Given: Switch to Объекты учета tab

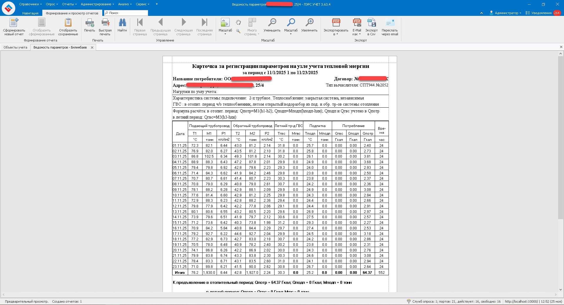Looking at the screenshot, I should (15, 47).
